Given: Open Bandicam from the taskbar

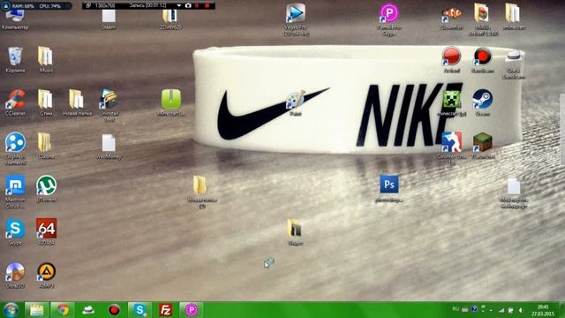Looking at the screenshot, I should click(114, 310).
